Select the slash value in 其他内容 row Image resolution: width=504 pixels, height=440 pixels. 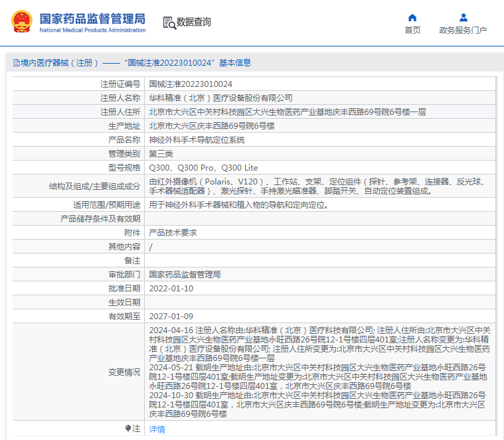pyautogui.click(x=151, y=247)
